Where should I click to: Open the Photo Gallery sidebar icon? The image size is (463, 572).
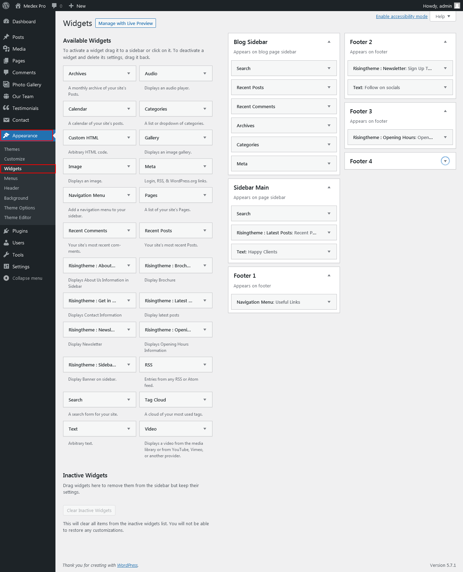[6, 85]
